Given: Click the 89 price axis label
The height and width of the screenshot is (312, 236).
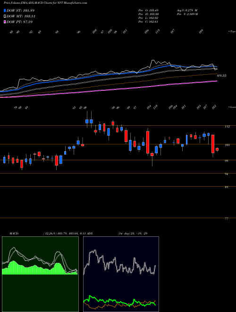Looking at the screenshot, I should 227,187.
